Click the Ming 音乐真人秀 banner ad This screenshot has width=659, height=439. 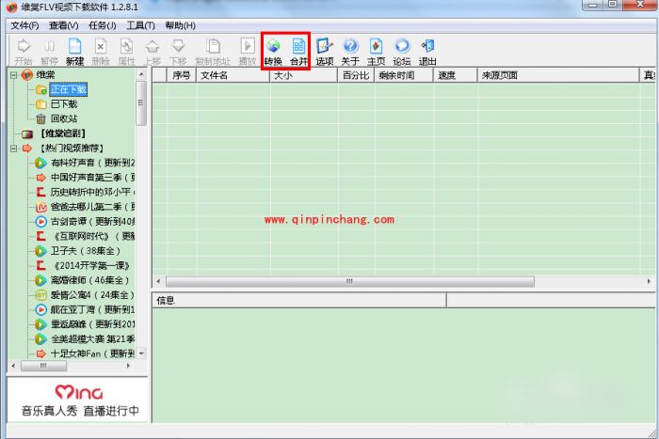78,400
